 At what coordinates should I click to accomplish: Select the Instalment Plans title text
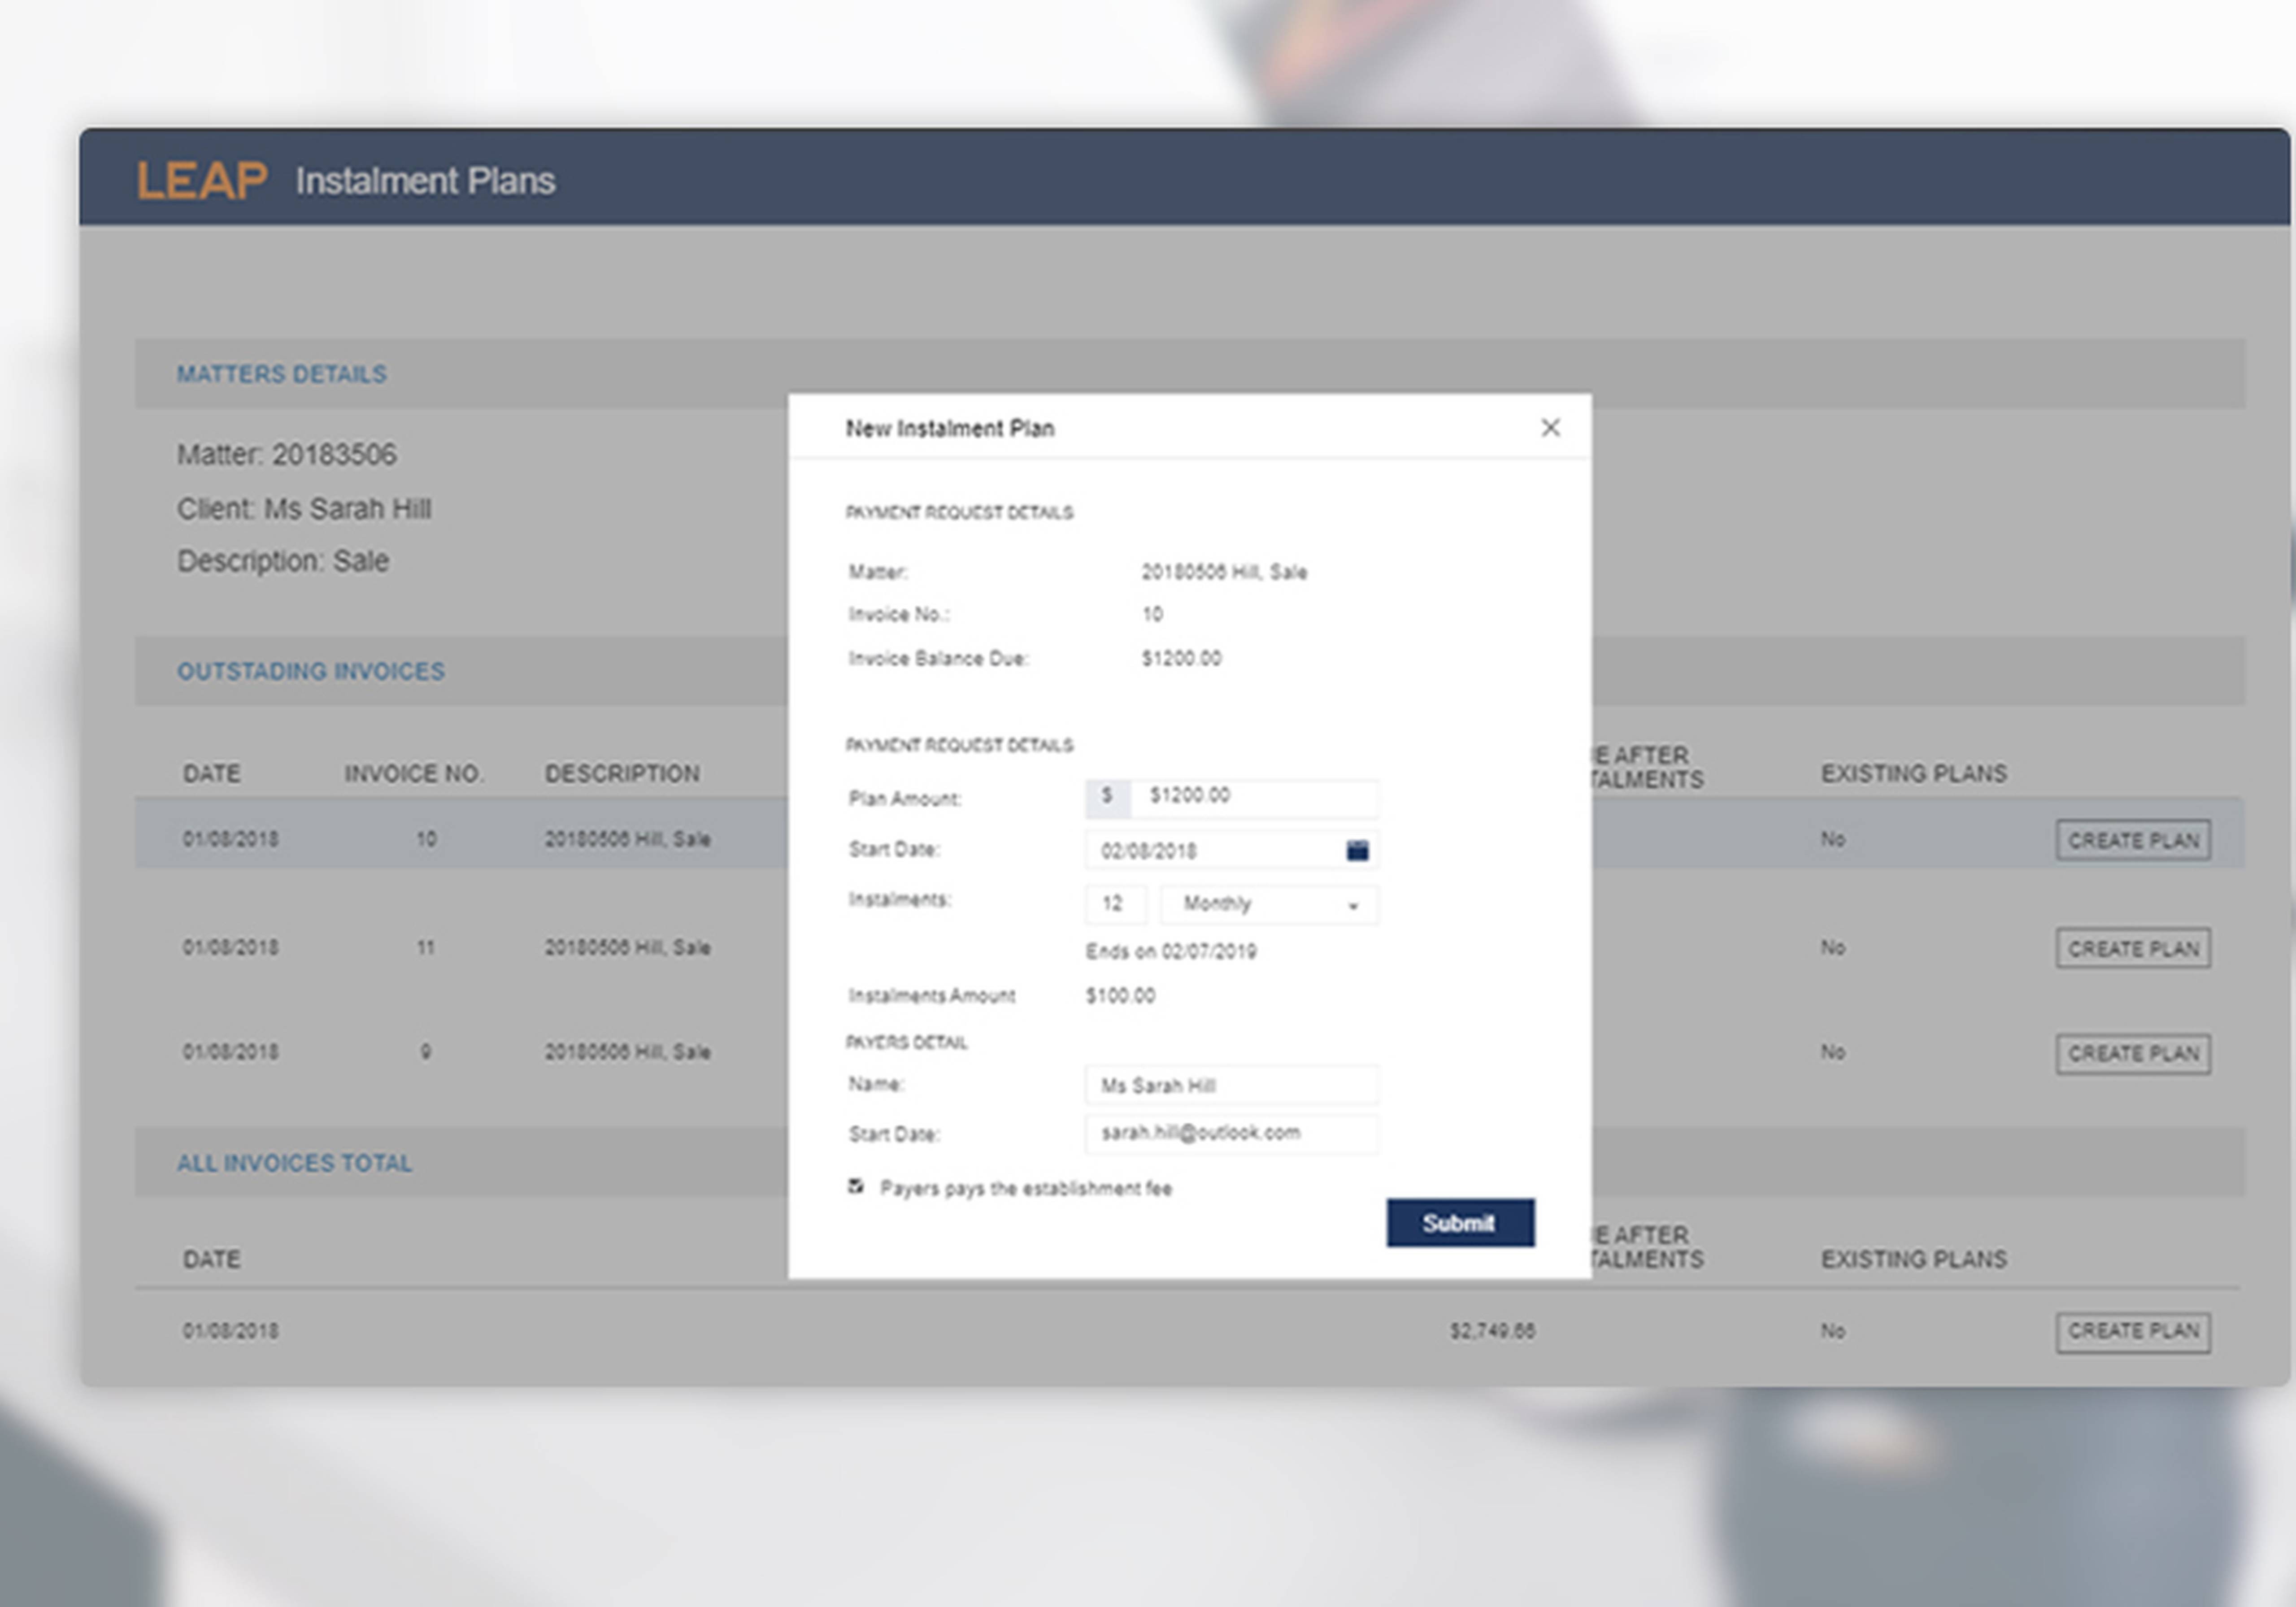(425, 181)
